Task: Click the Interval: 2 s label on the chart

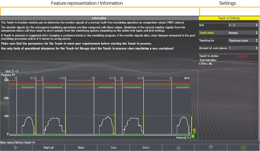Action: click(x=183, y=137)
